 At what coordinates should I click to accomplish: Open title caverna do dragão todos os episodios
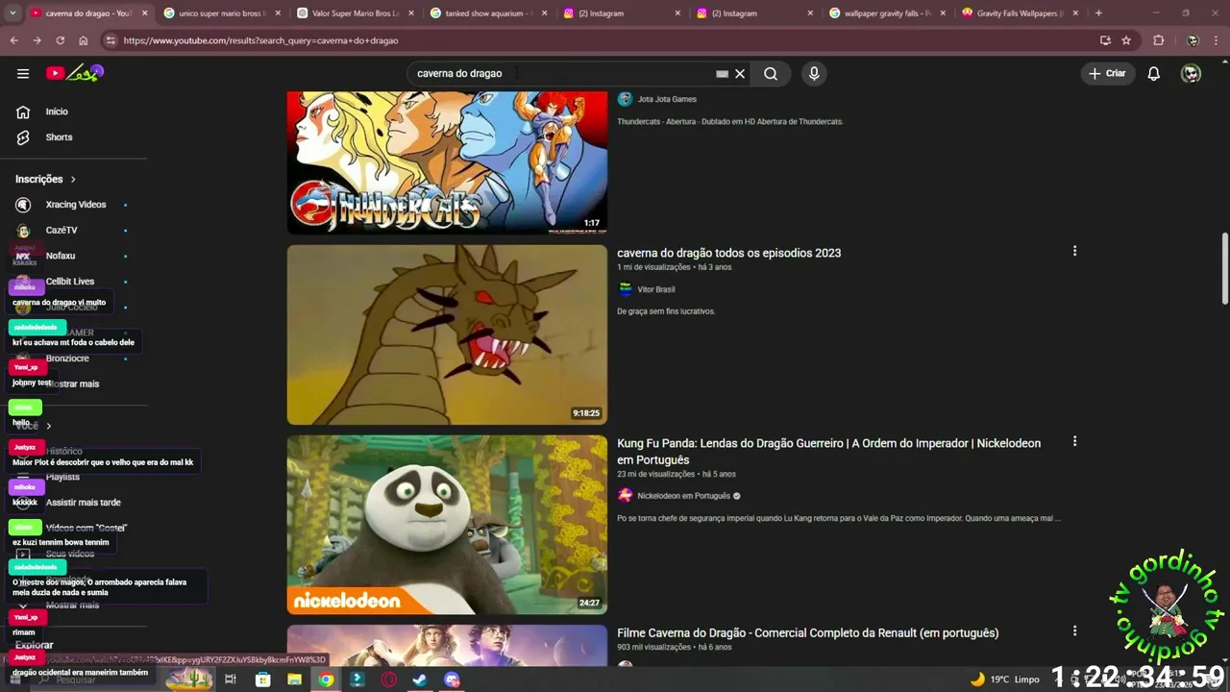[x=728, y=253]
